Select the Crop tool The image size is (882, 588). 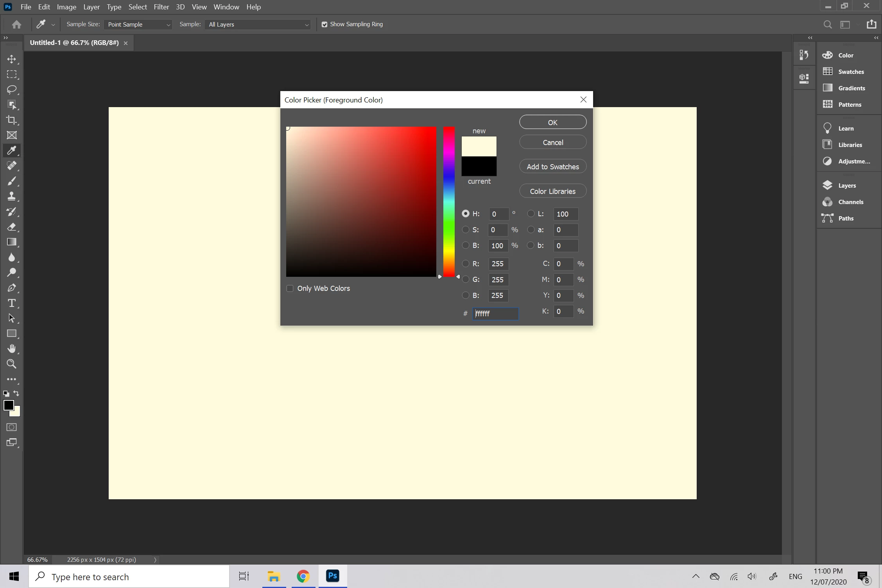click(x=12, y=120)
